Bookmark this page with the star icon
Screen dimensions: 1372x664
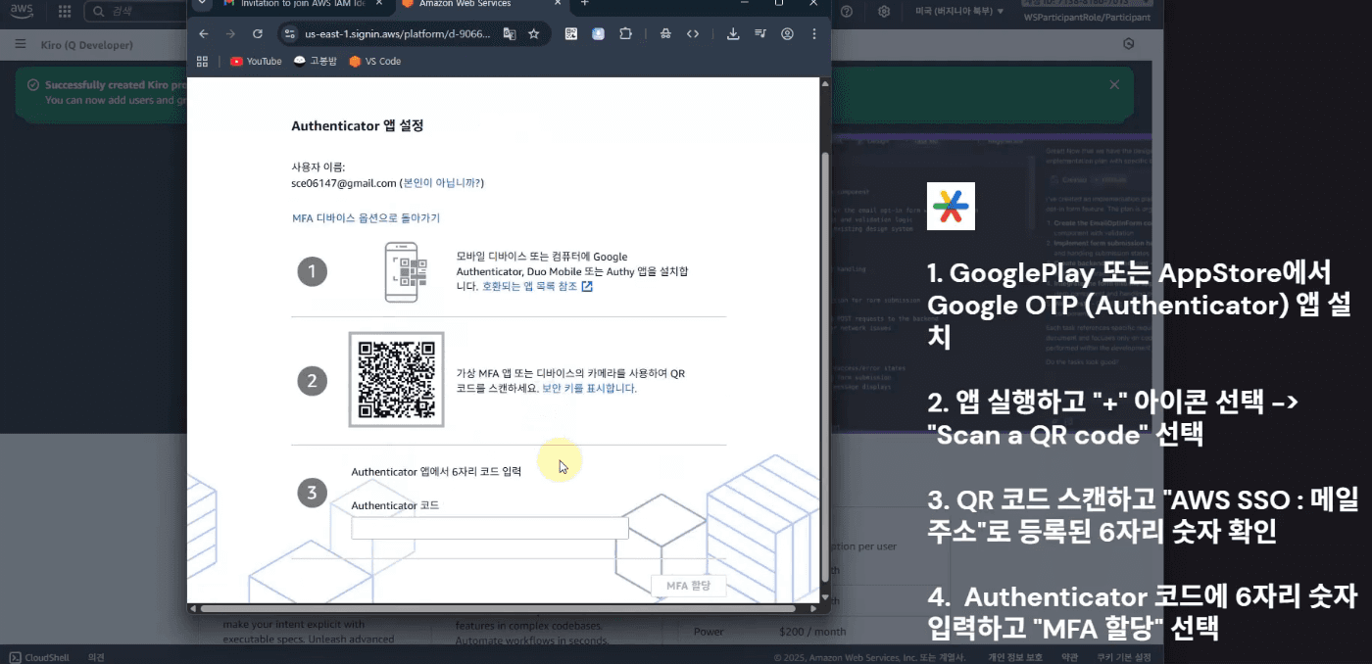[x=534, y=33]
